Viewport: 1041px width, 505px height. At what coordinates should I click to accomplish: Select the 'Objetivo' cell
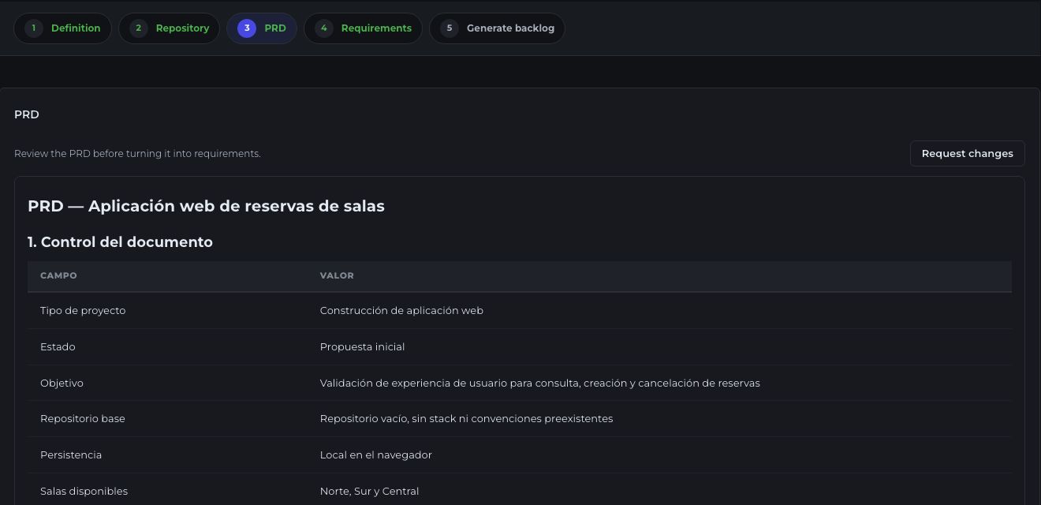62,383
